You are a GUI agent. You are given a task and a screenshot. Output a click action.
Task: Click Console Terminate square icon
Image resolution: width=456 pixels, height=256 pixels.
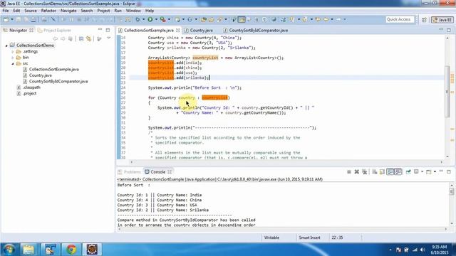(x=349, y=172)
